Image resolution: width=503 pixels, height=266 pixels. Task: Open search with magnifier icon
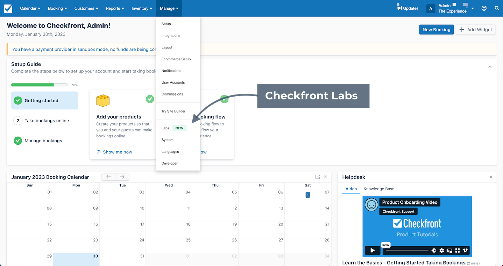coord(497,8)
